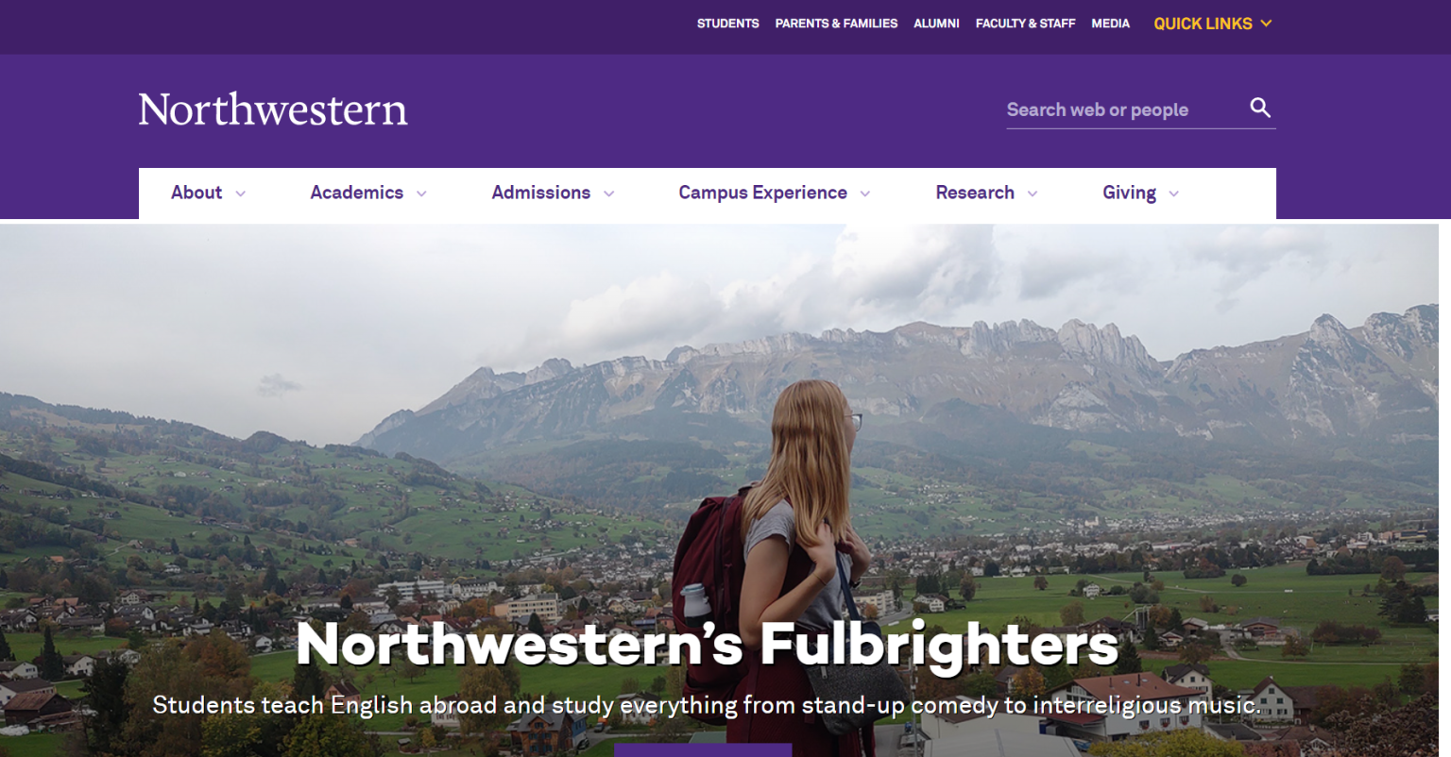The image size is (1451, 757).
Task: Focus the Search web or people field
Action: (x=1126, y=109)
